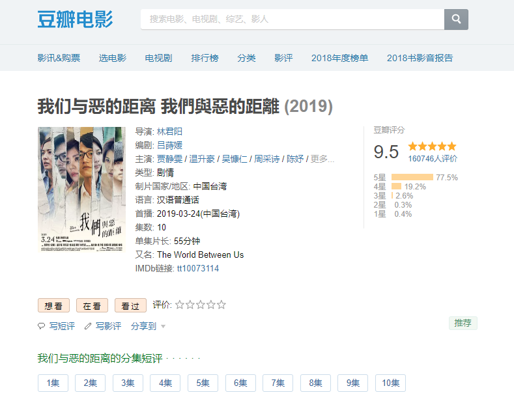Rate three stars in 评价

point(200,305)
